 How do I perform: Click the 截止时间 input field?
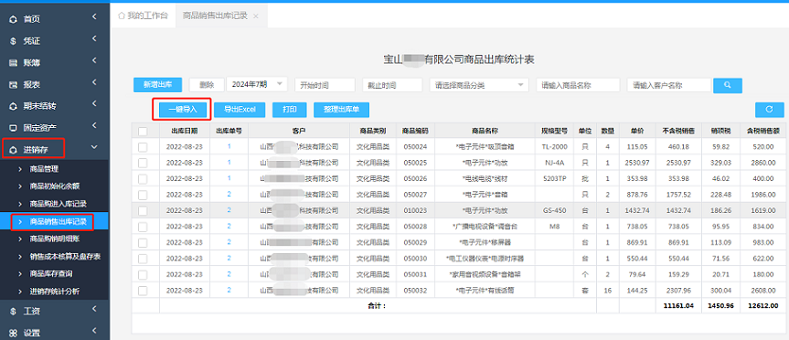click(x=392, y=85)
